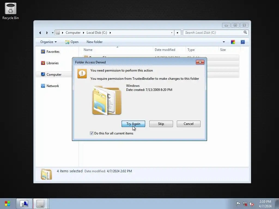Open the recent locations dropdown arrow
Image resolution: width=279 pixels, height=209 pixels.
[x=53, y=33]
